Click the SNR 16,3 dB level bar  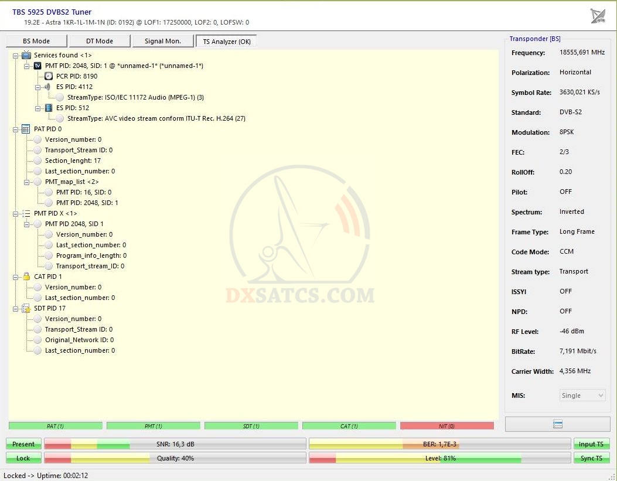(x=175, y=444)
